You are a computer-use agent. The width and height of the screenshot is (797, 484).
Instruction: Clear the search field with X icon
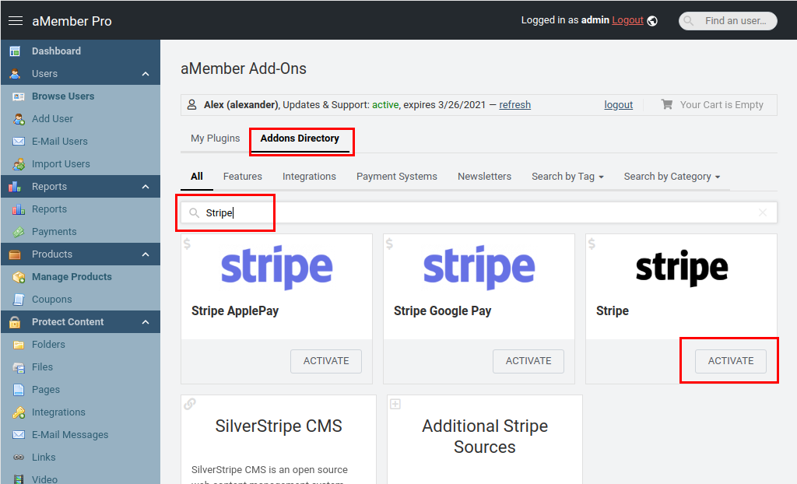[x=763, y=212]
